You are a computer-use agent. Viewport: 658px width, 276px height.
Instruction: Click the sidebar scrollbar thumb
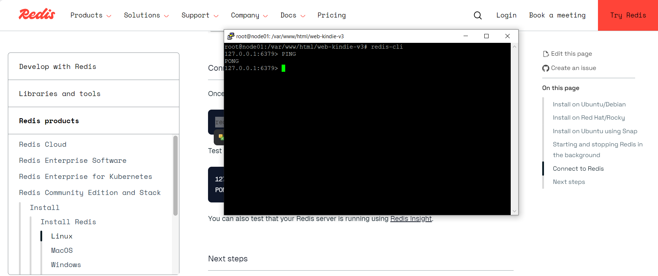175,176
